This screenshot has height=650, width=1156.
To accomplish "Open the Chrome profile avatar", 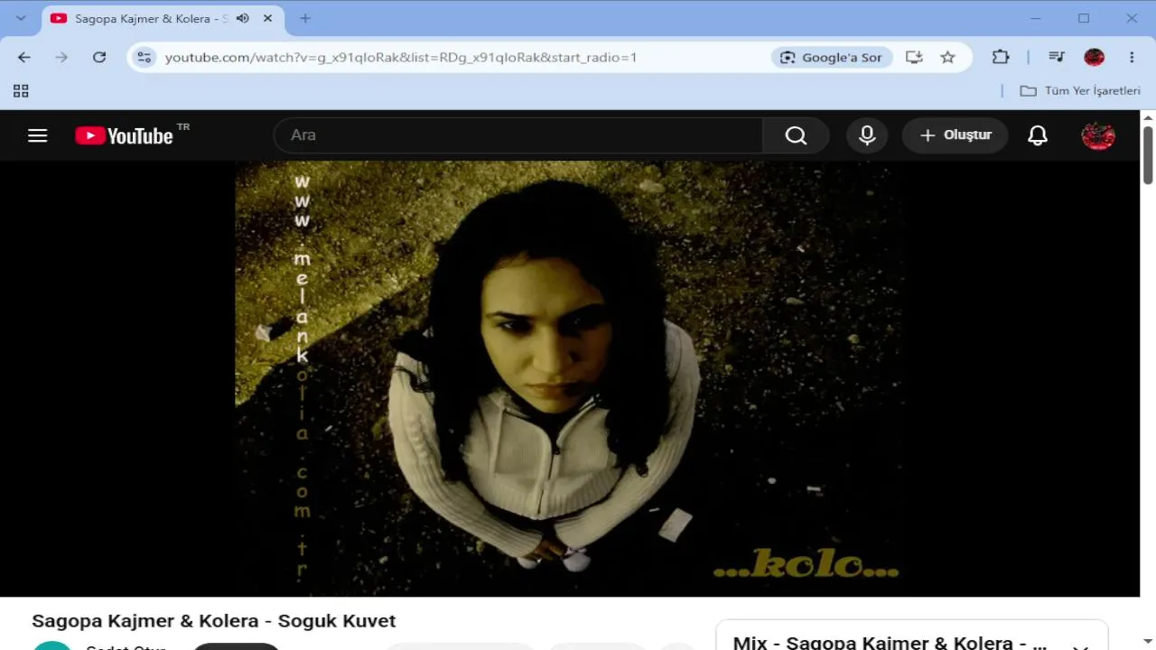I will (x=1095, y=57).
